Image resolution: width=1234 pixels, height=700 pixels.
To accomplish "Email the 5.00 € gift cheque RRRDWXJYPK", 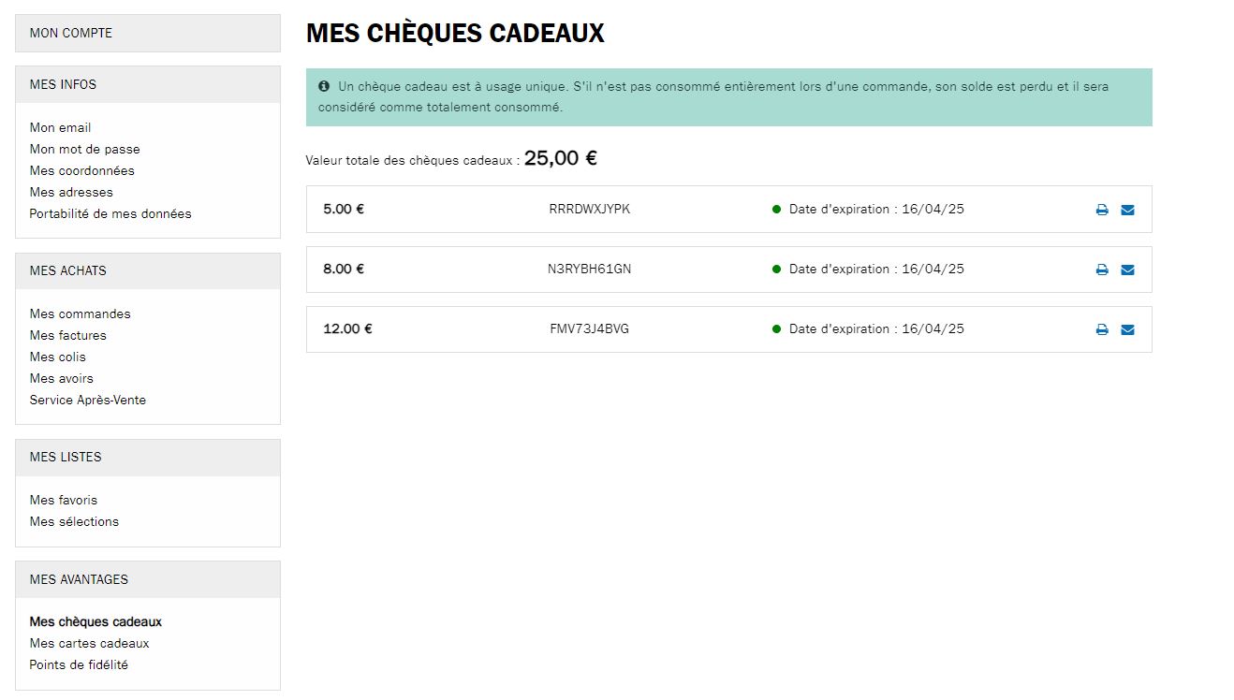I will click(x=1127, y=210).
